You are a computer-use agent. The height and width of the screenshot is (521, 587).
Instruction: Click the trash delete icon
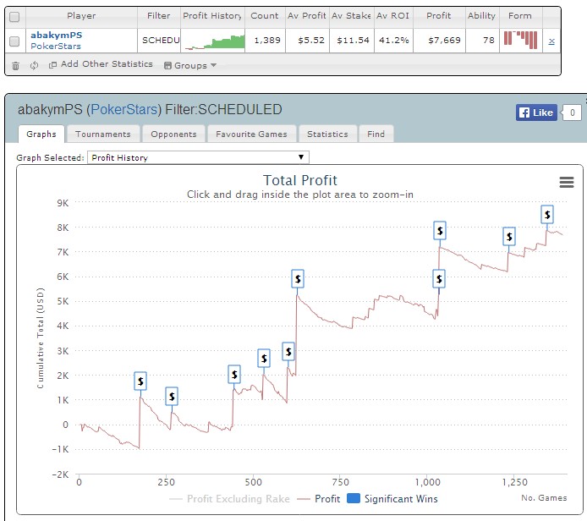15,66
